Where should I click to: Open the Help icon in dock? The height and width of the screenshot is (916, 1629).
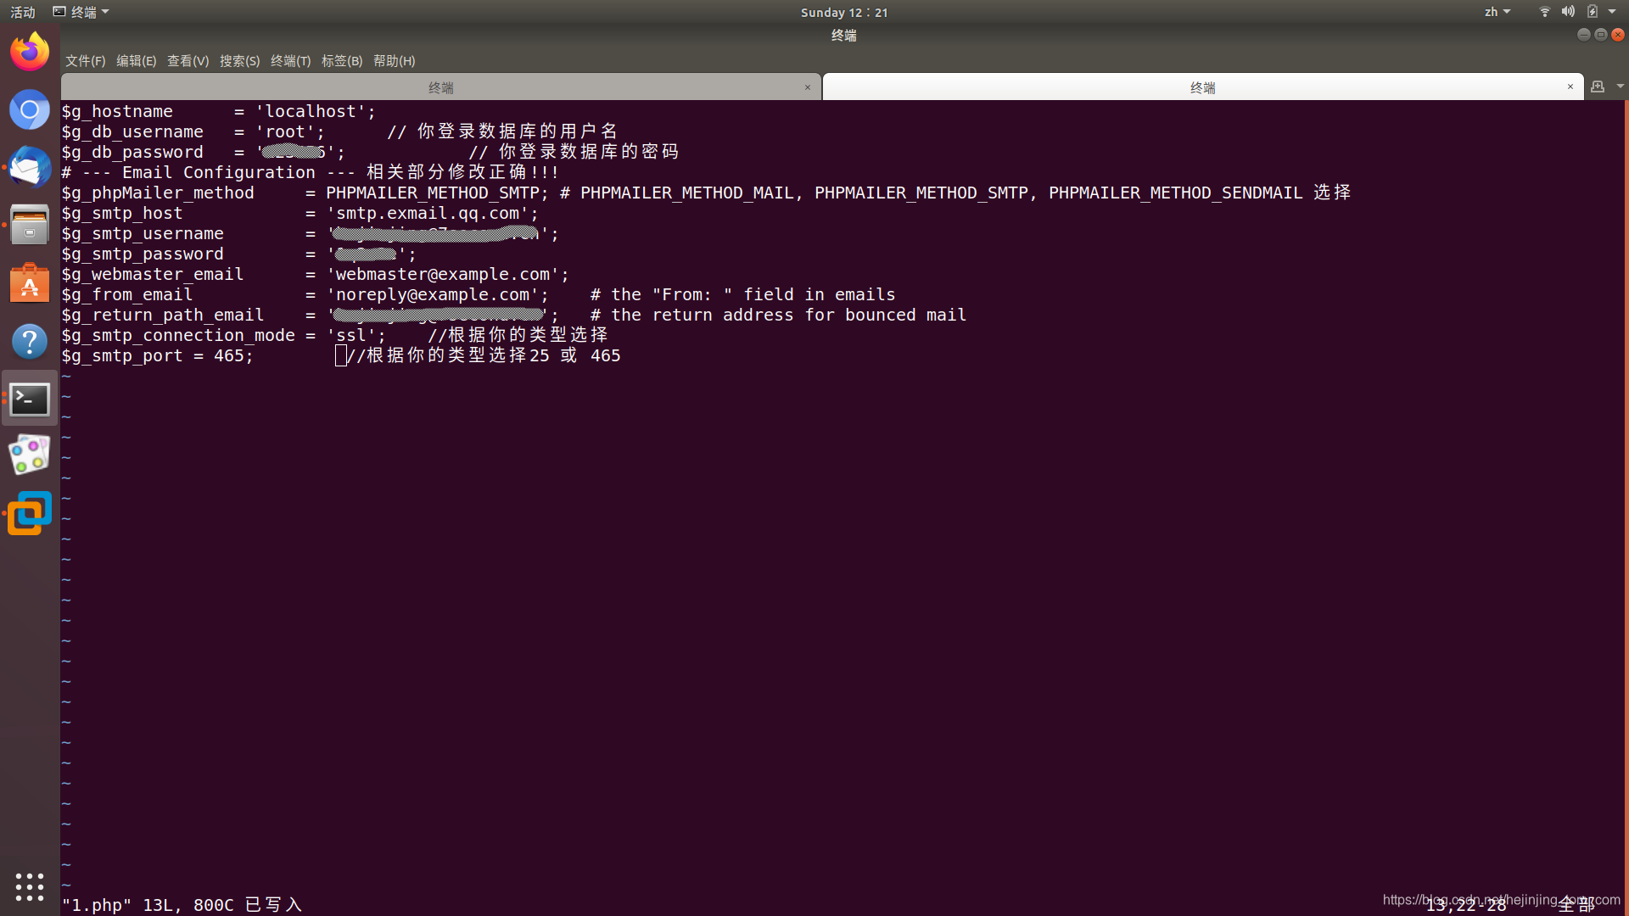tap(30, 341)
